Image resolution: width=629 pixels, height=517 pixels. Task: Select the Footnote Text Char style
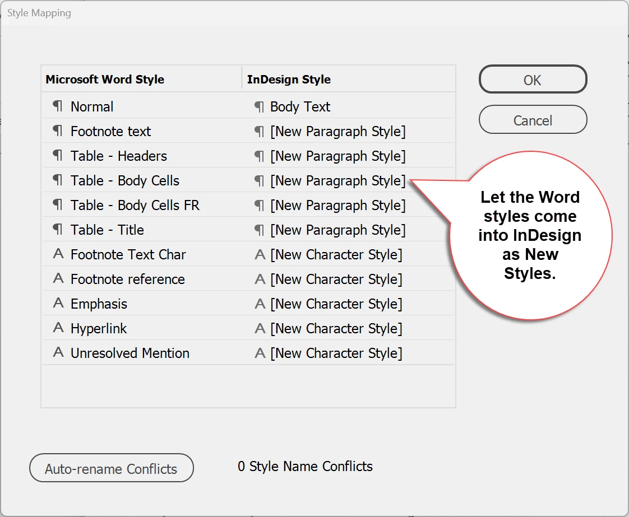(x=128, y=254)
